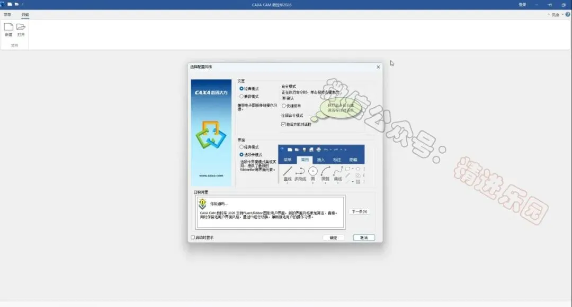Viewport: 572px width, 307px height.
Task: Open the help question mark icon
Action: click(x=568, y=15)
